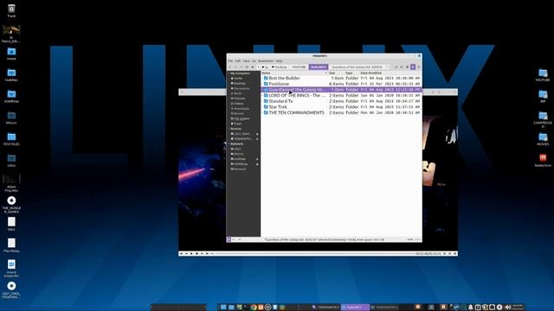
Task: Open the Trash desktop icon
Action: (11, 10)
